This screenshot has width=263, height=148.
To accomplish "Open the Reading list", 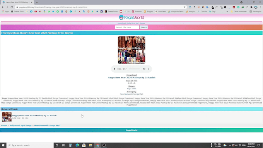I will pos(255,12).
